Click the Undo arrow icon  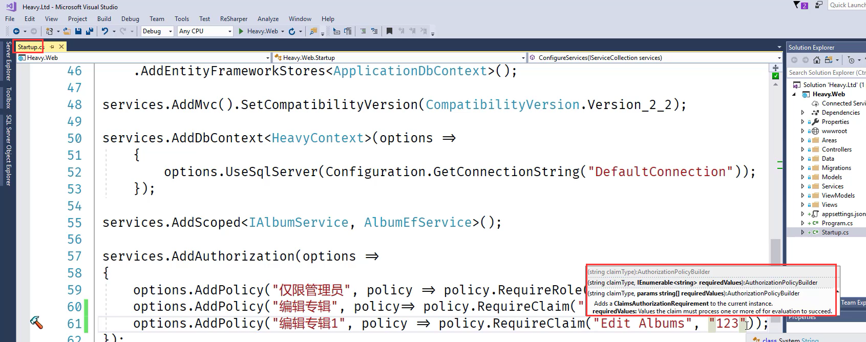point(105,31)
